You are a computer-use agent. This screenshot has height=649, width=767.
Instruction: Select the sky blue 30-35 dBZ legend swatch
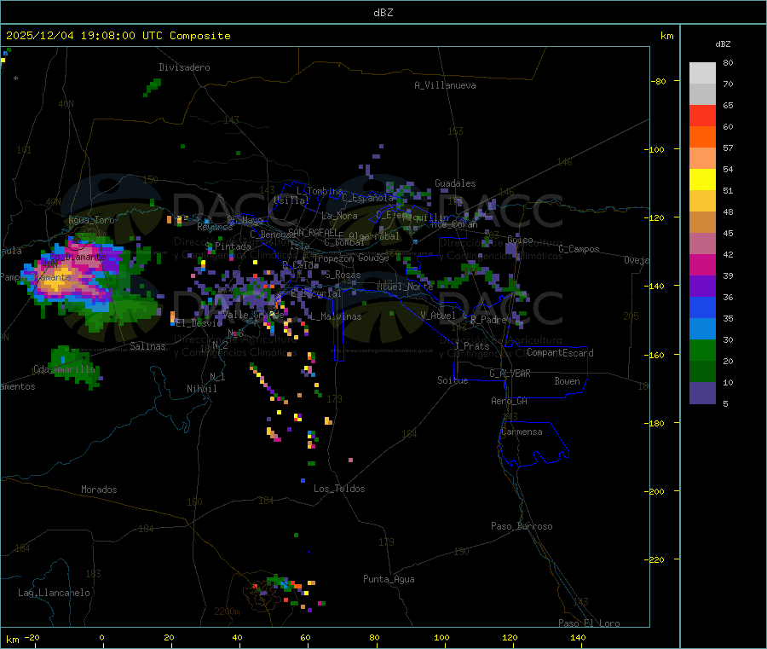click(702, 329)
